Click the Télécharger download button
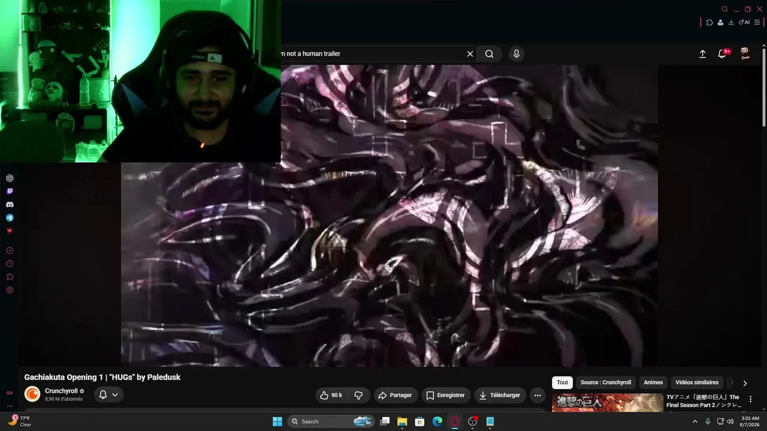Viewport: 767px width, 431px height. point(500,395)
